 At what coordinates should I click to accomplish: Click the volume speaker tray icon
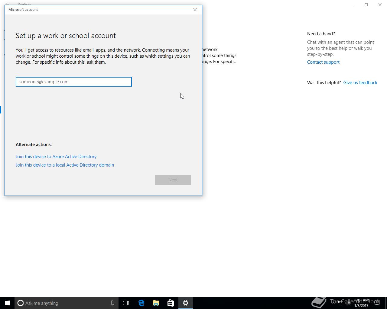click(x=348, y=303)
